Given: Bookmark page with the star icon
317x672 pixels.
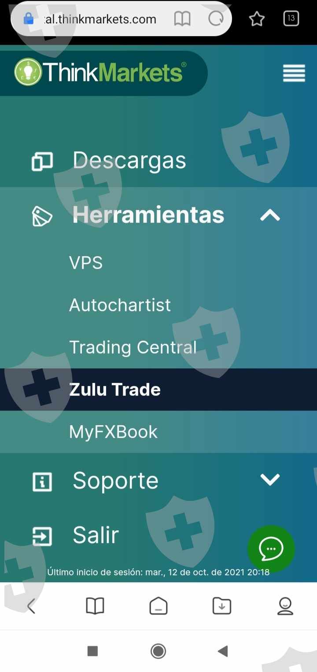Looking at the screenshot, I should (x=257, y=18).
